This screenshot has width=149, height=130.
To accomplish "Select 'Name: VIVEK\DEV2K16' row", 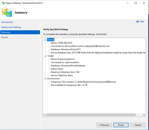I will pyautogui.click(x=62, y=43).
